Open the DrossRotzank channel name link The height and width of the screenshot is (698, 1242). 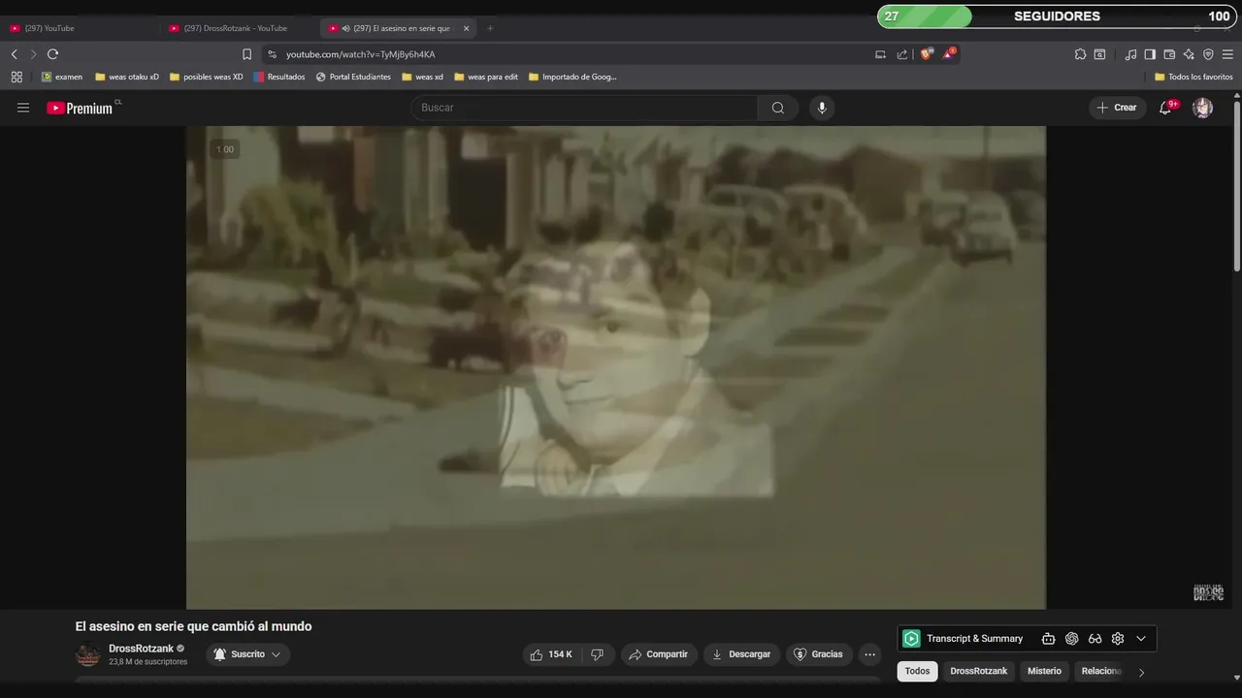tap(141, 649)
